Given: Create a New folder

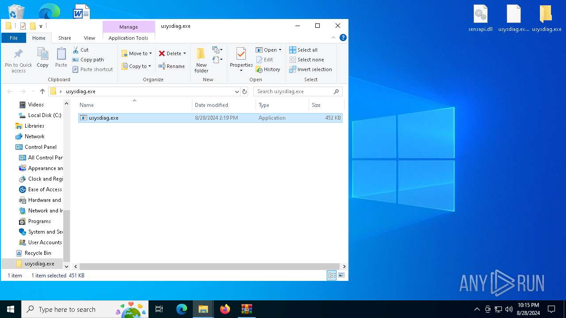Looking at the screenshot, I should point(201,60).
